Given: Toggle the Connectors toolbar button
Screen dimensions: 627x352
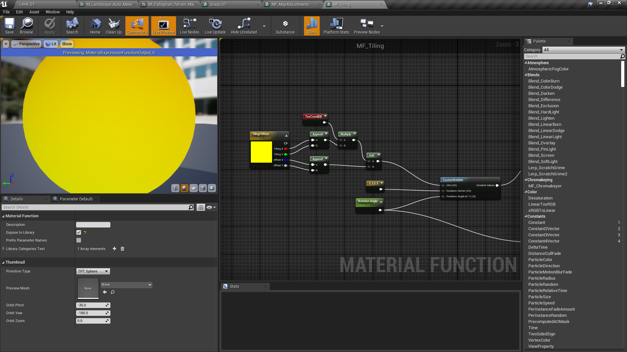Looking at the screenshot, I should 137,26.
